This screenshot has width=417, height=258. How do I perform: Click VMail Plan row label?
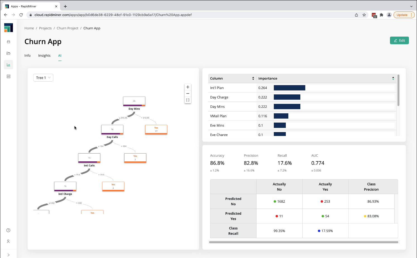pos(218,116)
